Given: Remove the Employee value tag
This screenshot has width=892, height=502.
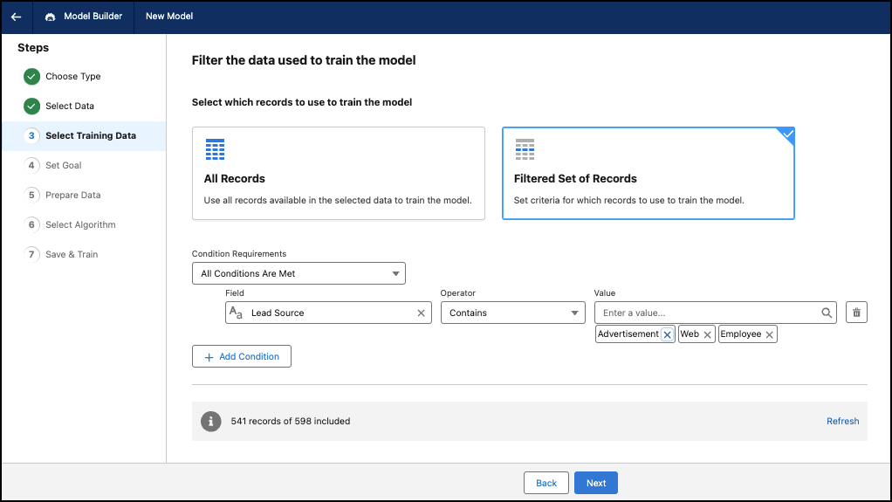Looking at the screenshot, I should [x=769, y=334].
